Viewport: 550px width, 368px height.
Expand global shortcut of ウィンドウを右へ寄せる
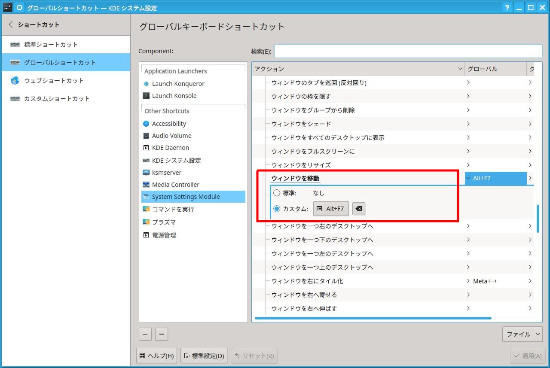[x=468, y=295]
